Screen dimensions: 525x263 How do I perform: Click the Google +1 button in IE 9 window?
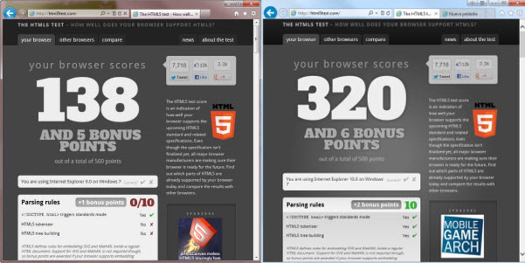[222, 77]
